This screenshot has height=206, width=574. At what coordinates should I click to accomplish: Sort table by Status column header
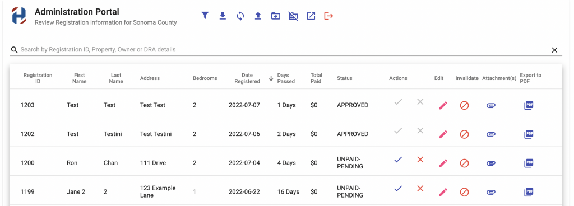pos(345,78)
